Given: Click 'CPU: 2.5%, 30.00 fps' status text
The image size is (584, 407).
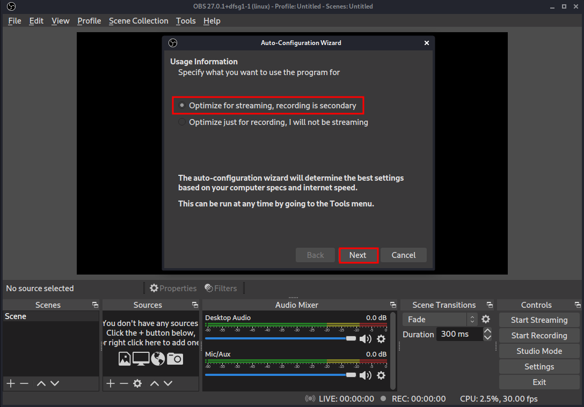Looking at the screenshot, I should [x=499, y=399].
